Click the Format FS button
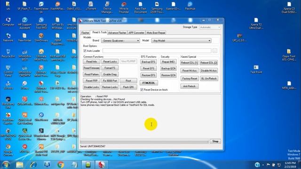The height and width of the screenshot is (169, 301). pyautogui.click(x=110, y=68)
